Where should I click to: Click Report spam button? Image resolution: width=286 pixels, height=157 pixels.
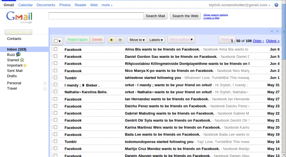point(78,40)
